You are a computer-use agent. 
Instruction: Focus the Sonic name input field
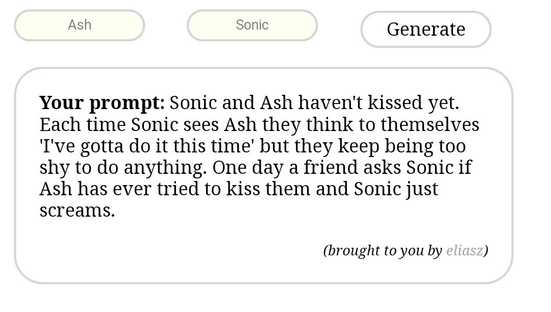click(x=252, y=25)
